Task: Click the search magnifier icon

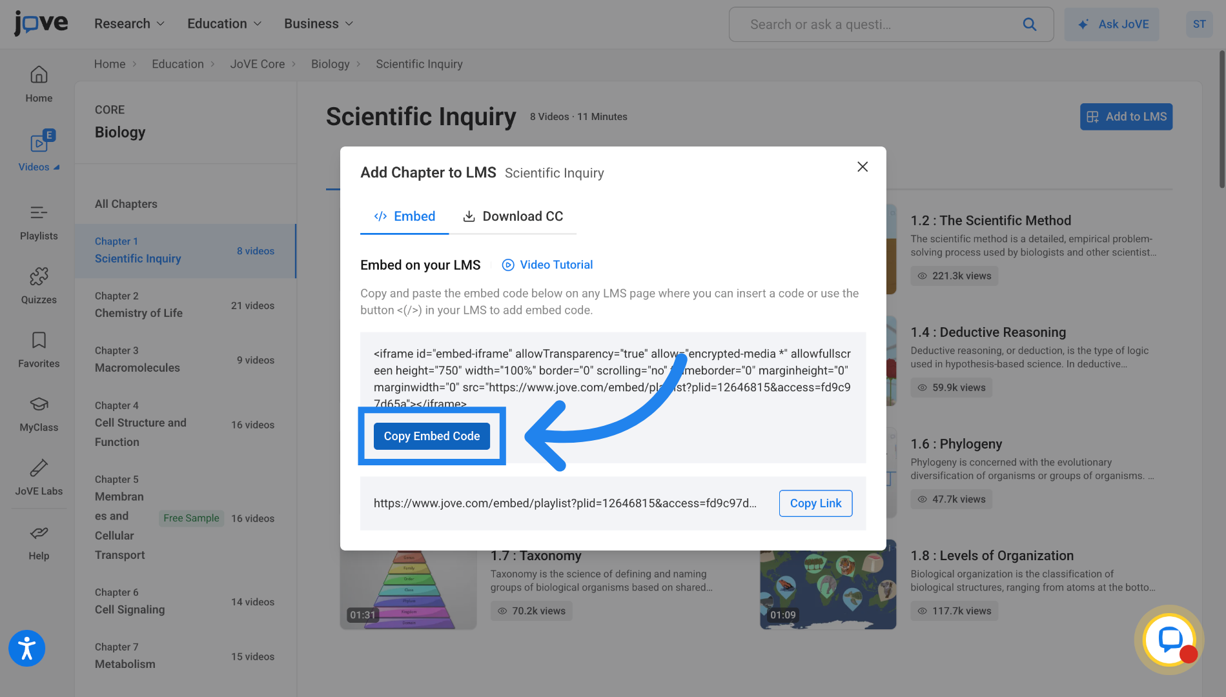Action: (1030, 25)
